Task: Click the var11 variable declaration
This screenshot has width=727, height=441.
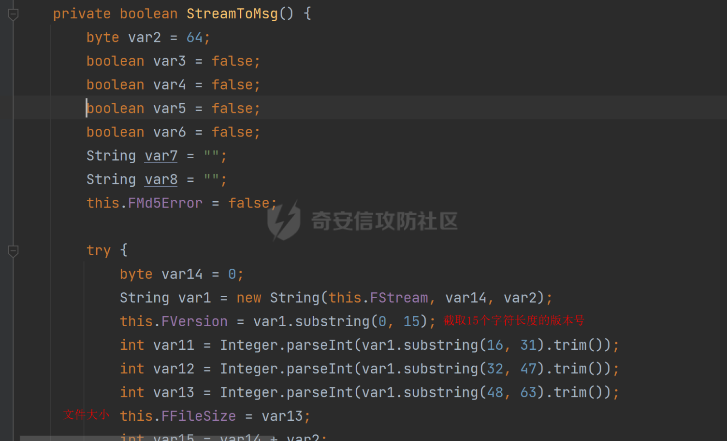Action: [174, 345]
